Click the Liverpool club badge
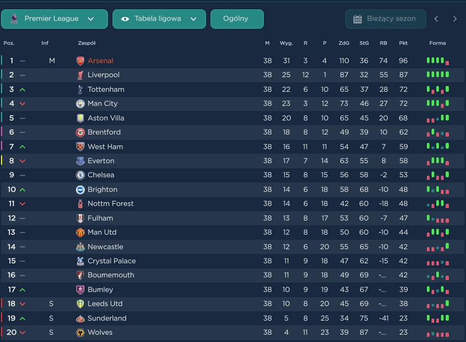466x342 pixels. pos(80,75)
